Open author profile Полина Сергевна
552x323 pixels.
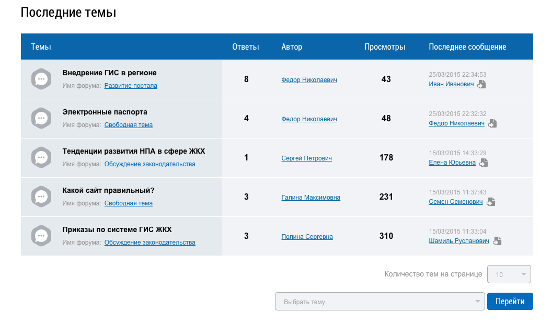(x=307, y=237)
